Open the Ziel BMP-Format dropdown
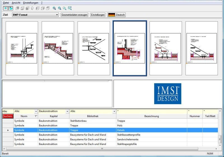Screen dimensions: 224x157 (35, 15)
